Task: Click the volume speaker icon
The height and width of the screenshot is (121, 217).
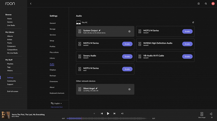Action: coord(211,114)
